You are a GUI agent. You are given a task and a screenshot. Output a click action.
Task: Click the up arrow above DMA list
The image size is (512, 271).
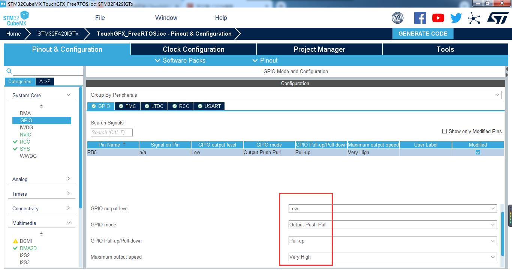41,106
